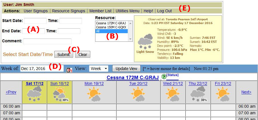Open the Tue 20/12 day link
The height and width of the screenshot is (120, 258).
(138, 83)
